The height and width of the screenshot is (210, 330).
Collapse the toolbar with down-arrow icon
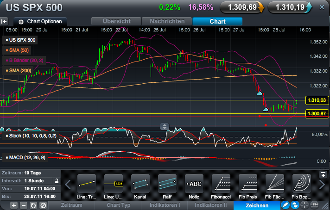point(323,175)
